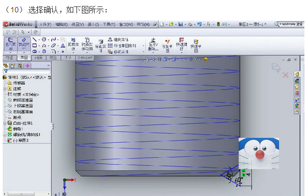Click the feature tree filter field
This screenshot has width=306, height=196.
click(27, 72)
